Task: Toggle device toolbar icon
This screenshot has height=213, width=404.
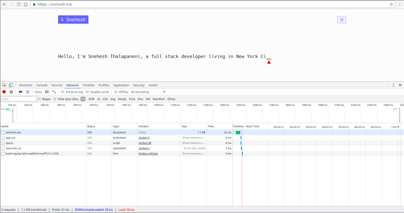Action: [x=11, y=85]
